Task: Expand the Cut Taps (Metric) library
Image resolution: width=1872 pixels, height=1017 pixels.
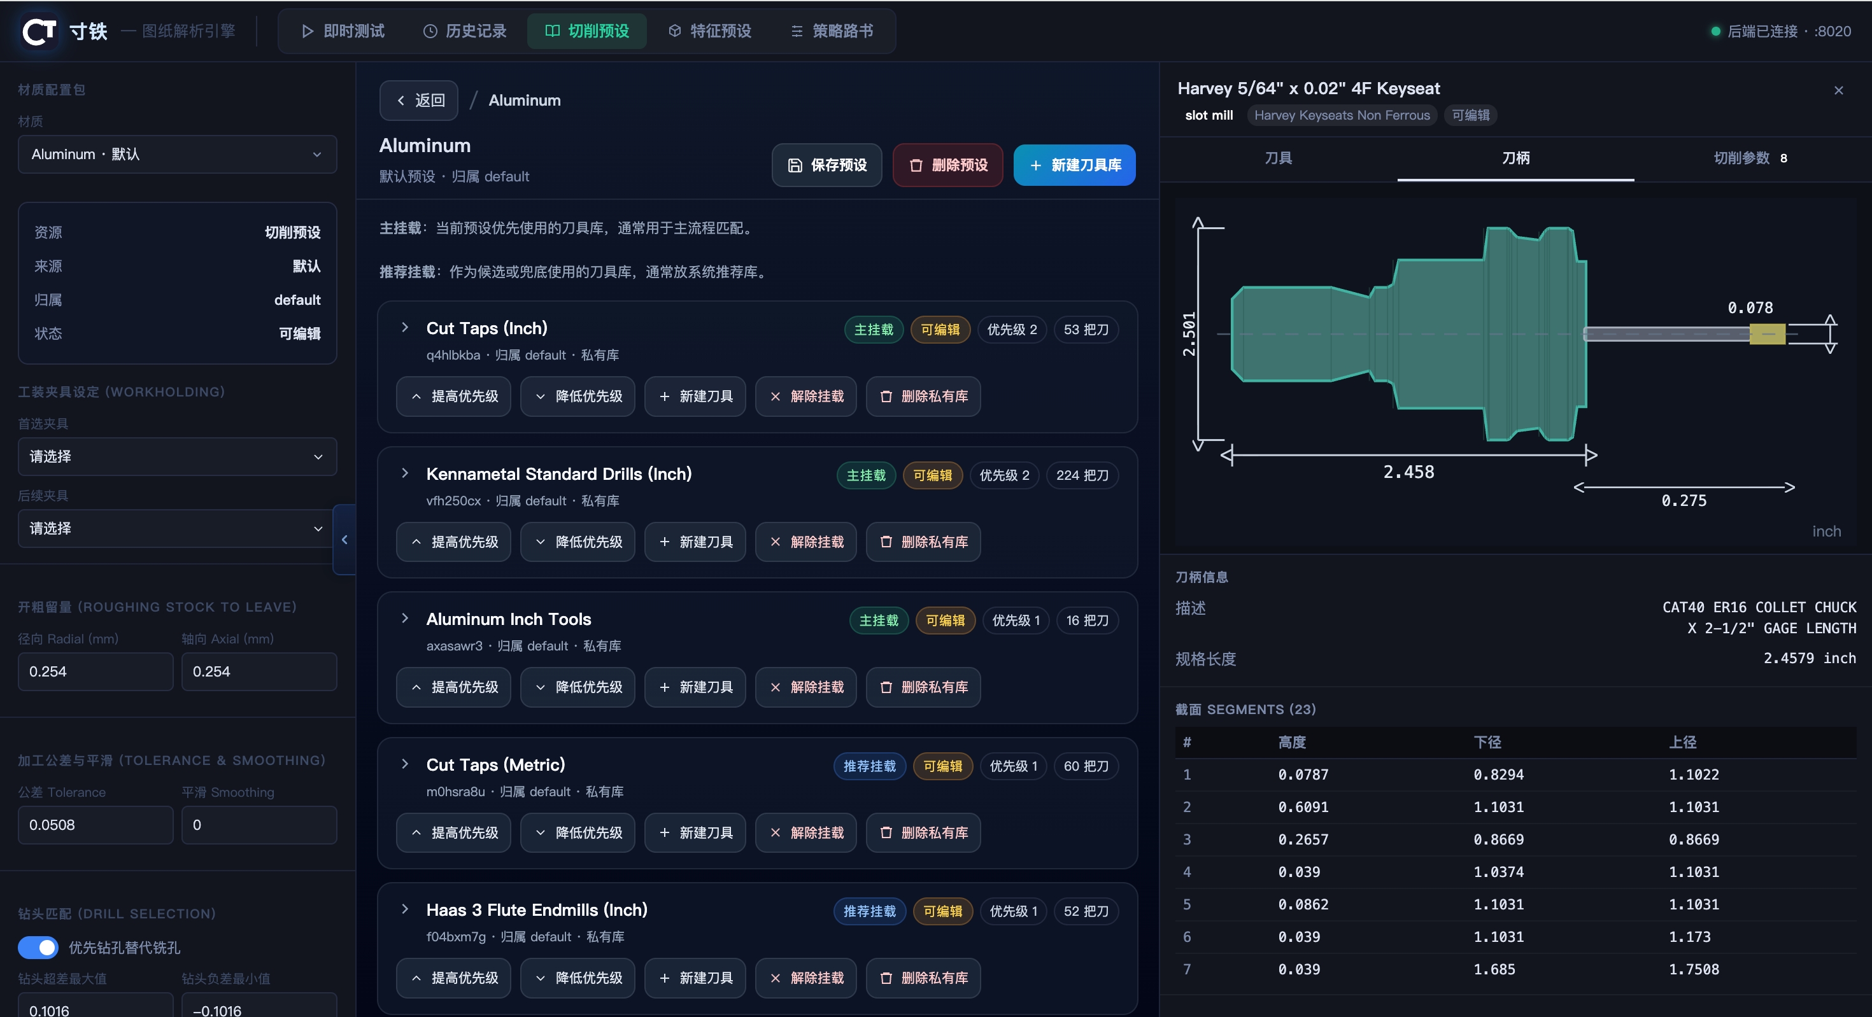Action: (405, 764)
